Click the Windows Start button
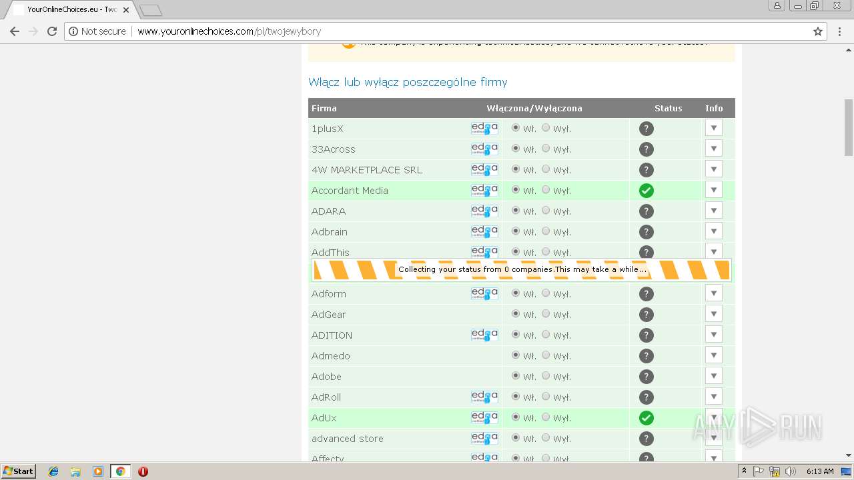 coord(18,471)
